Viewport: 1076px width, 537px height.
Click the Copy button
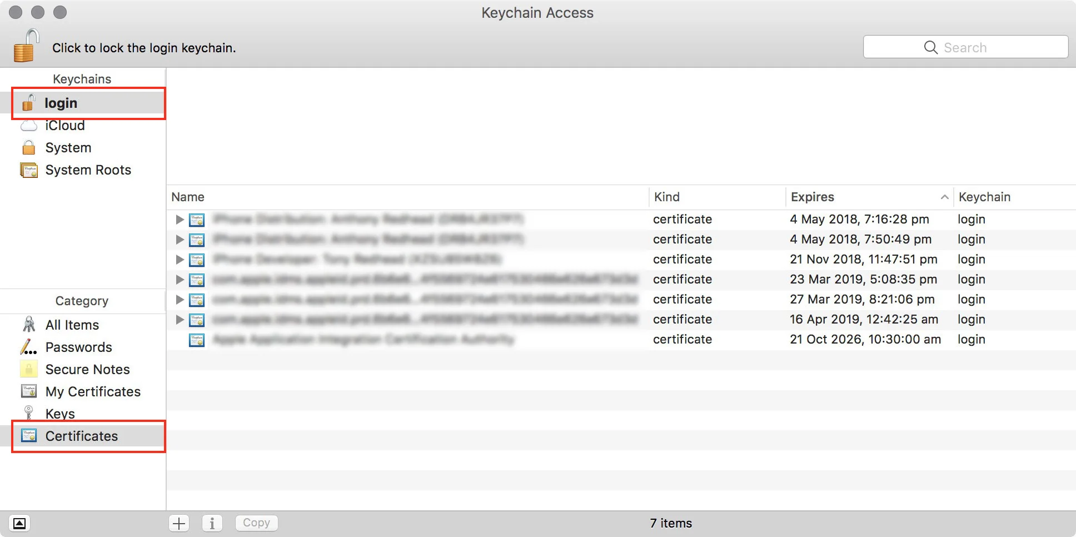256,523
